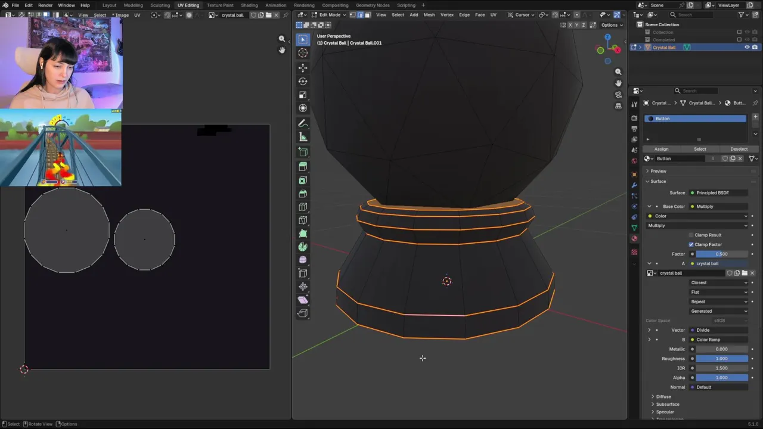This screenshot has height=429, width=763.
Task: Toggle render visibility for Crystal Ball
Action: click(755, 47)
